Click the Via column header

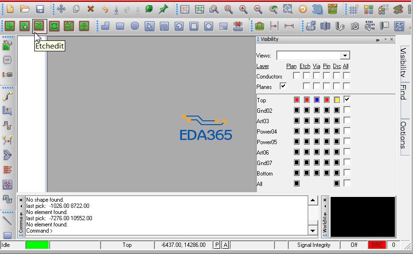316,66
